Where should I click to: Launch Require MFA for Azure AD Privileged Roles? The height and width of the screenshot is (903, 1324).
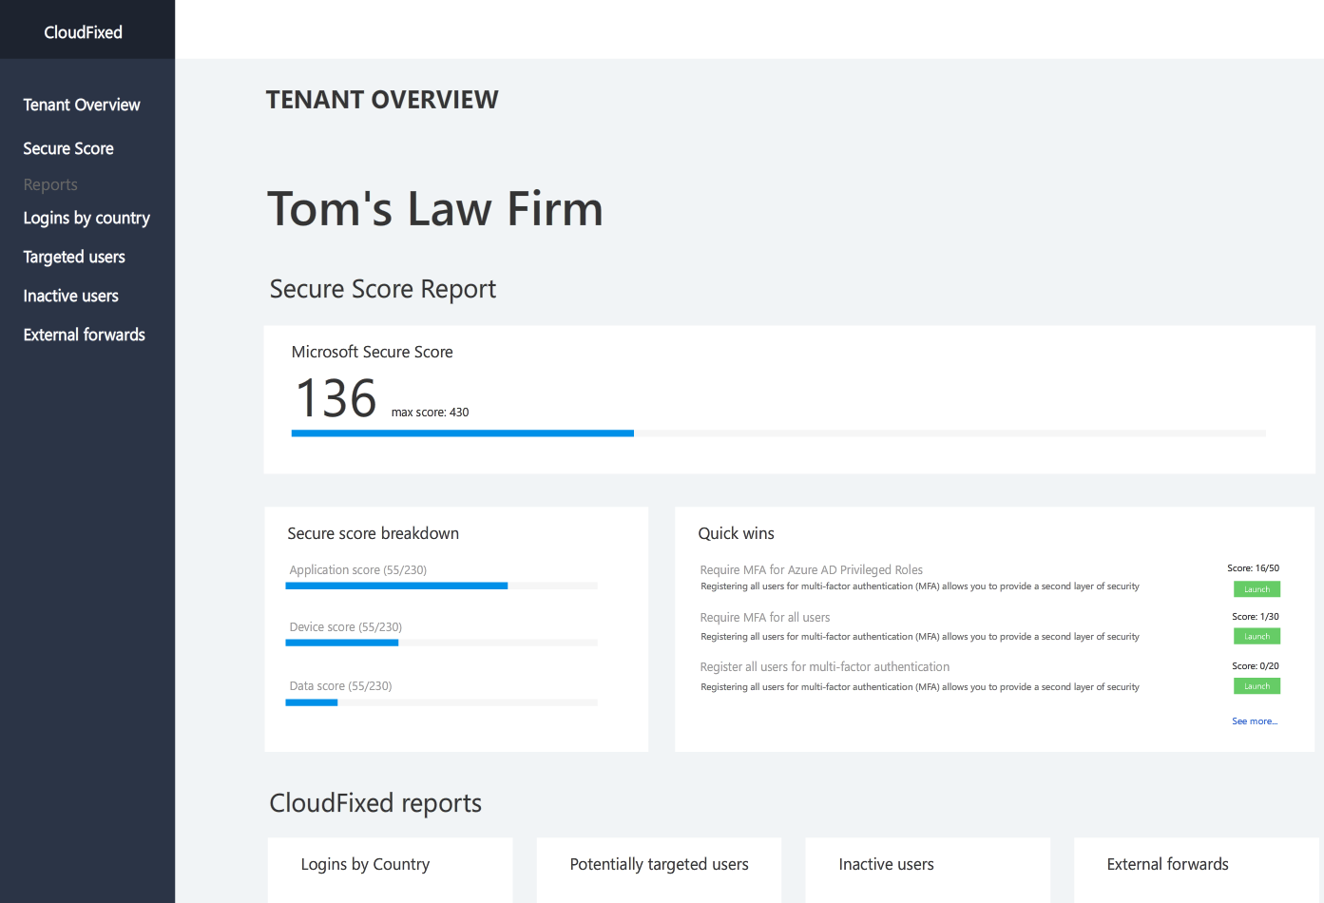click(x=1257, y=589)
